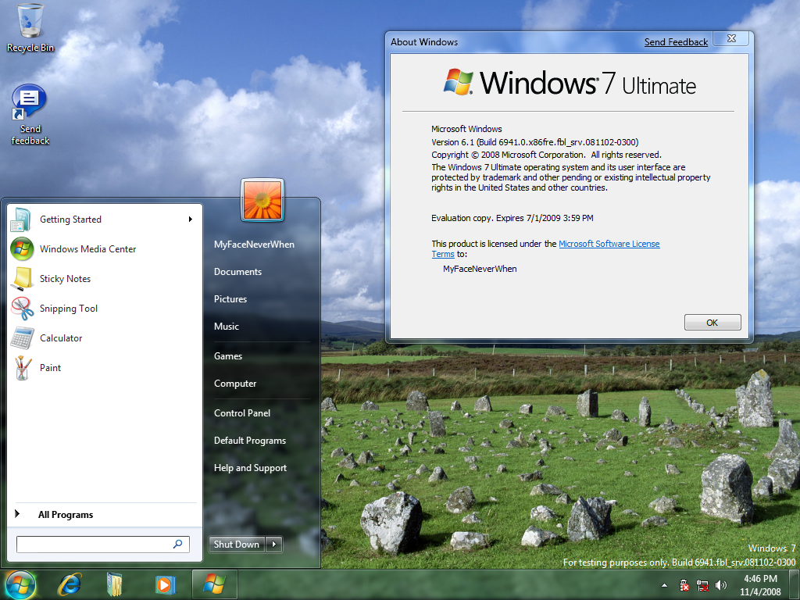The width and height of the screenshot is (800, 600).
Task: Show hidden tray icons arrow
Action: tap(664, 585)
